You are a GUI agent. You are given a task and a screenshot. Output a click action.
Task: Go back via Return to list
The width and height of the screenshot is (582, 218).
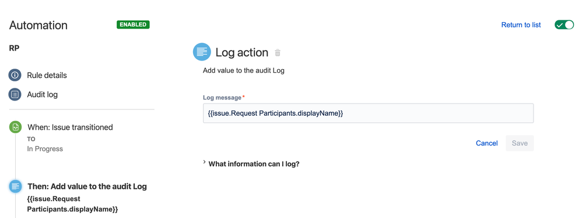click(521, 25)
